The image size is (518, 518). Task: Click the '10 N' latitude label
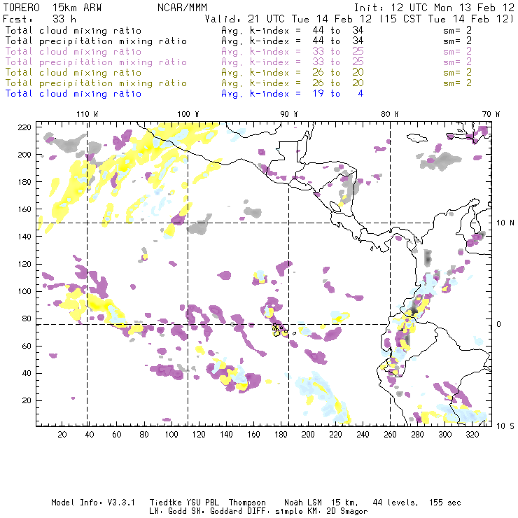click(x=505, y=223)
